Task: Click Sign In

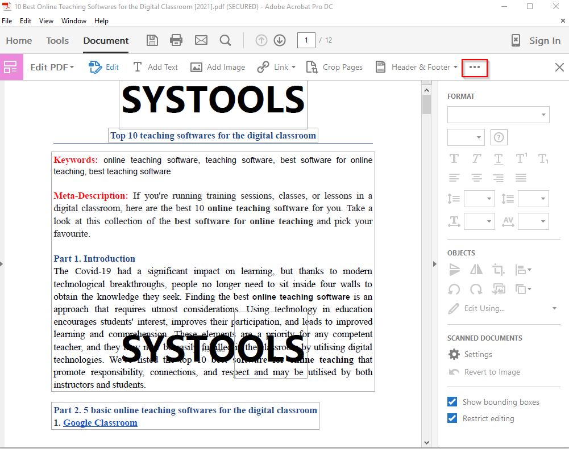Action: (x=545, y=41)
